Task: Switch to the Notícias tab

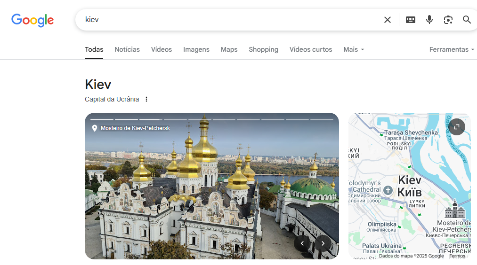Action: coord(127,49)
